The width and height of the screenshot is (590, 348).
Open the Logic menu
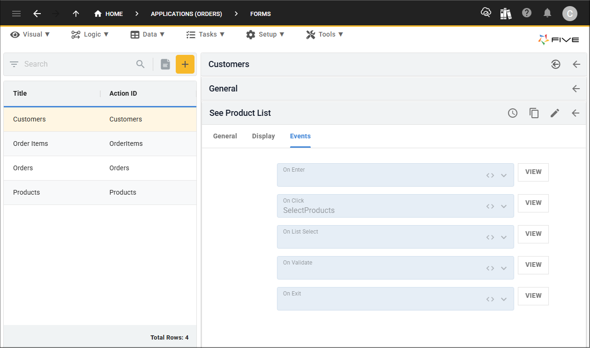(x=90, y=34)
